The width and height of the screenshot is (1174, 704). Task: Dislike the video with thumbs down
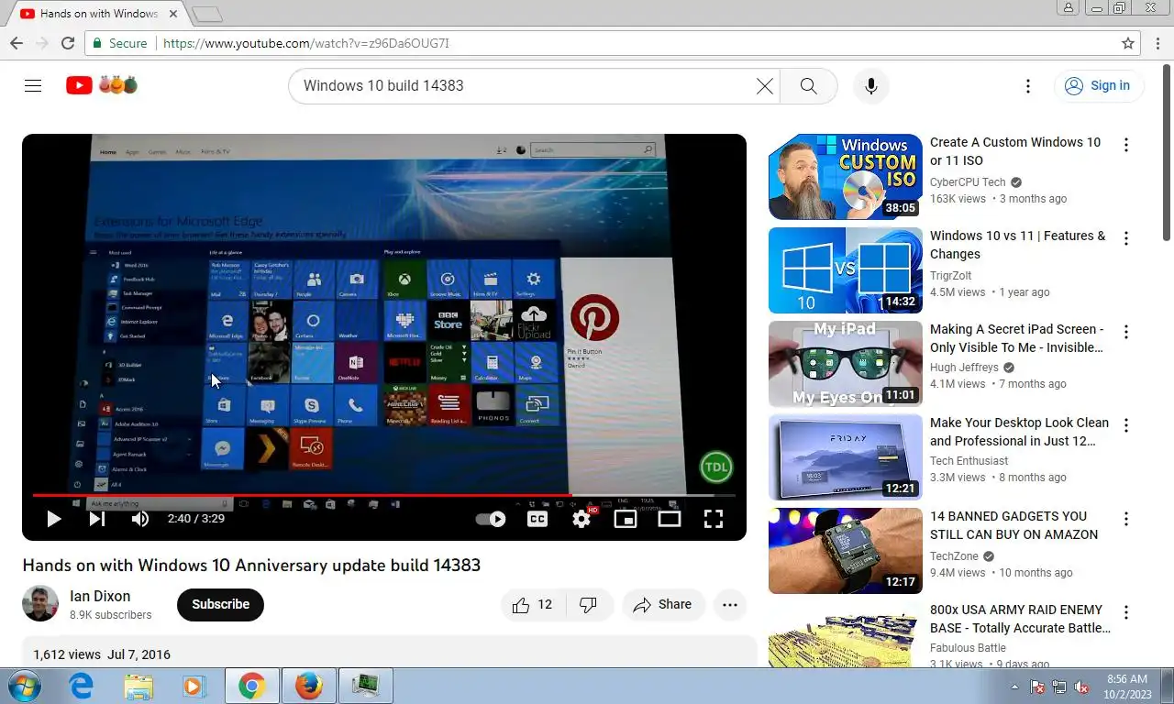point(590,604)
